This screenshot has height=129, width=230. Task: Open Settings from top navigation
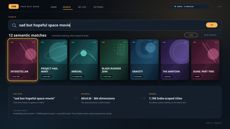point(98,7)
